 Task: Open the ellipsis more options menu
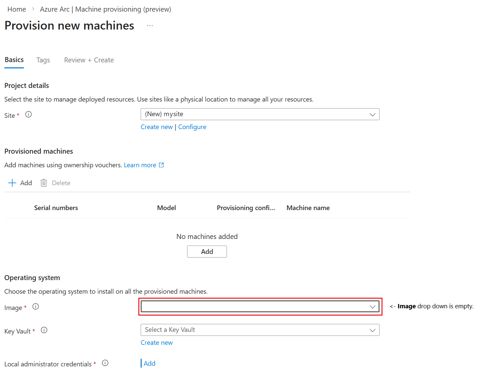pos(150,26)
